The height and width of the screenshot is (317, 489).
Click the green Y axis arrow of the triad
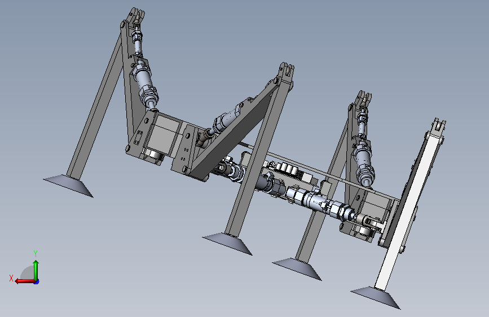click(x=36, y=270)
